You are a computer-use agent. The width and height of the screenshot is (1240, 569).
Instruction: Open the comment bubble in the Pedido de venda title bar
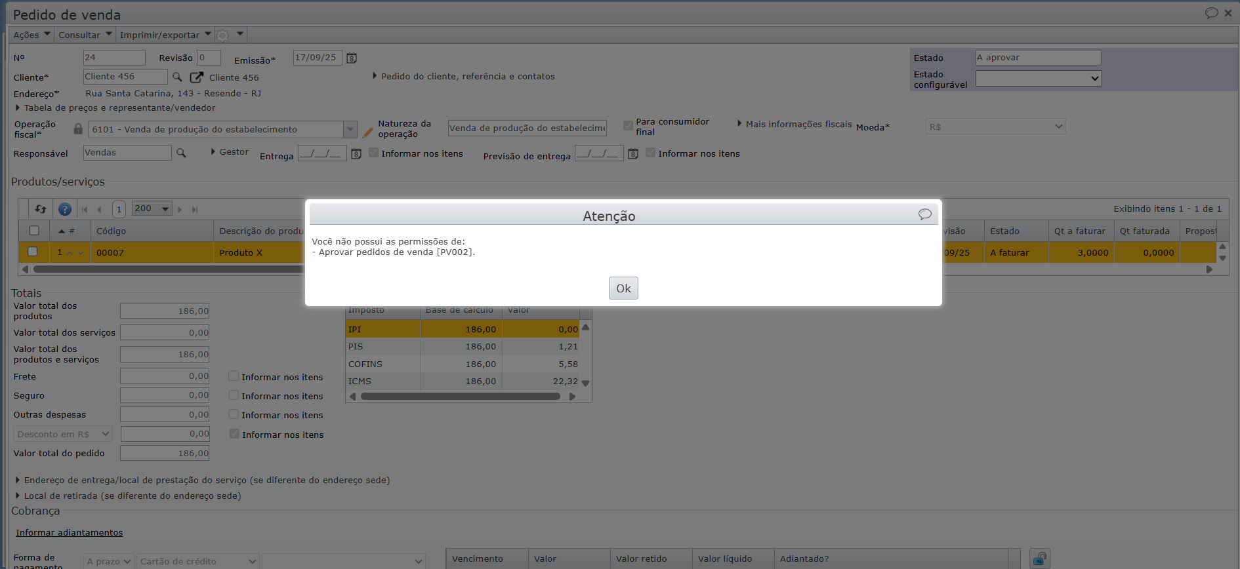pos(1212,13)
